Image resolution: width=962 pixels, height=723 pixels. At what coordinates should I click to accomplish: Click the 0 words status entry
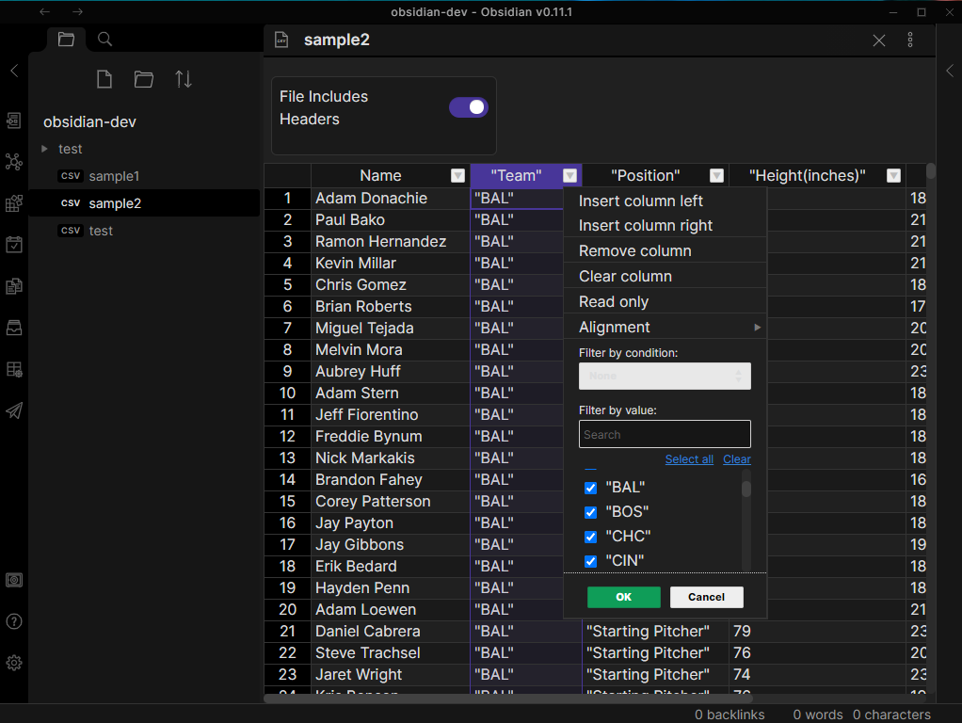click(818, 715)
